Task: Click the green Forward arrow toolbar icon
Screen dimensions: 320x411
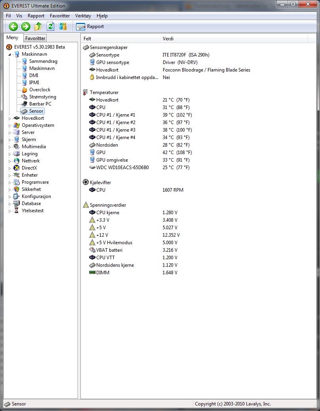Action: tap(26, 26)
